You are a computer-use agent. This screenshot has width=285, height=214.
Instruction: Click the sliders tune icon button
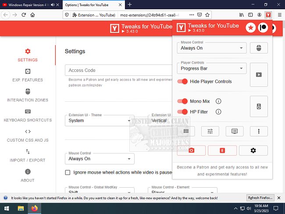click(x=210, y=131)
